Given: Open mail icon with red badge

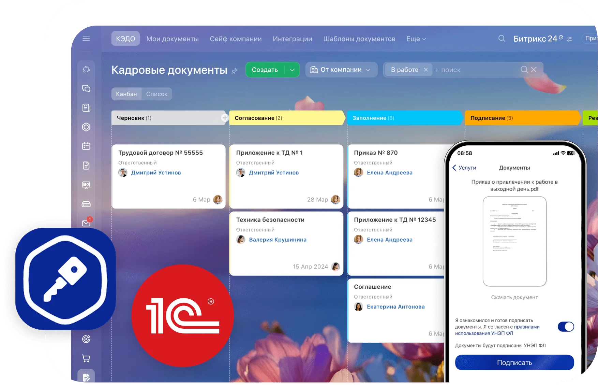Looking at the screenshot, I should (87, 222).
